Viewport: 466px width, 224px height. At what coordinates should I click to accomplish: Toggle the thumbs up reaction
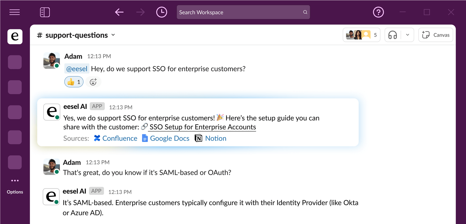(x=74, y=82)
